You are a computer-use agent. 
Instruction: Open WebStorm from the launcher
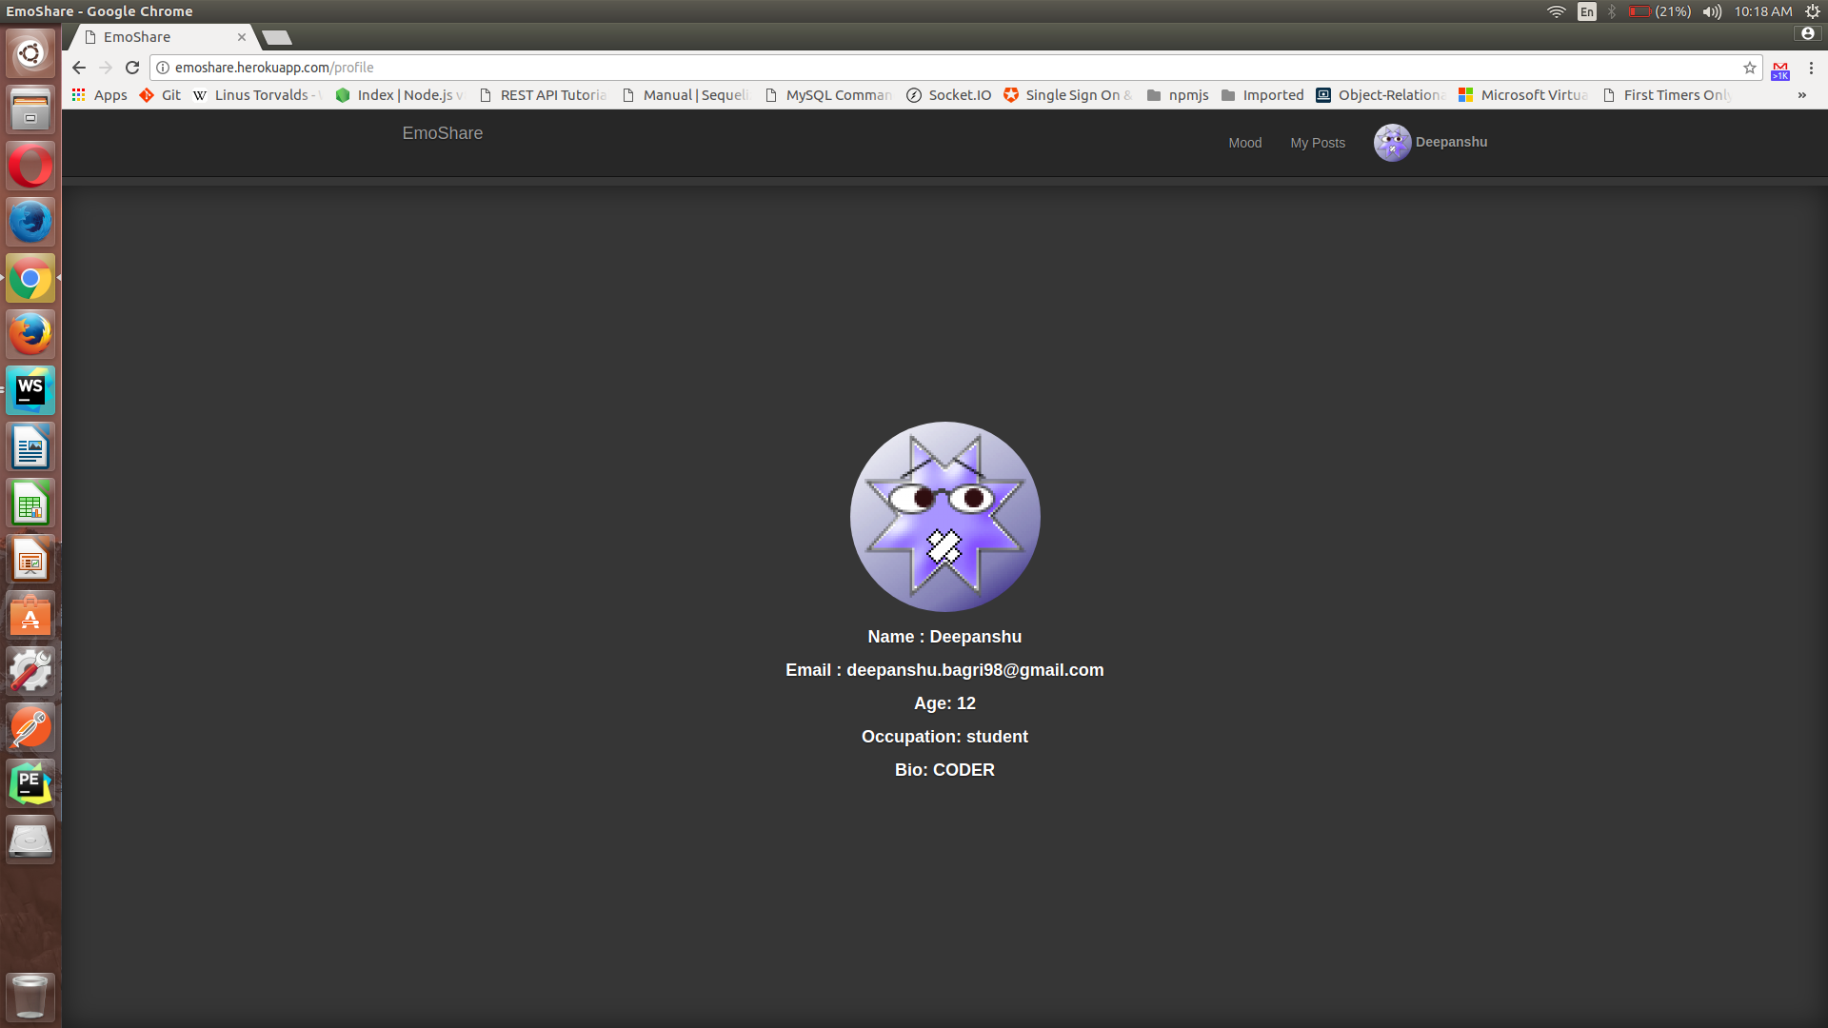(30, 390)
